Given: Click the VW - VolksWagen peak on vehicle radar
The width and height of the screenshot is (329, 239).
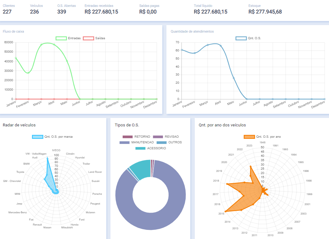Looking at the screenshot, I should tap(47, 159).
